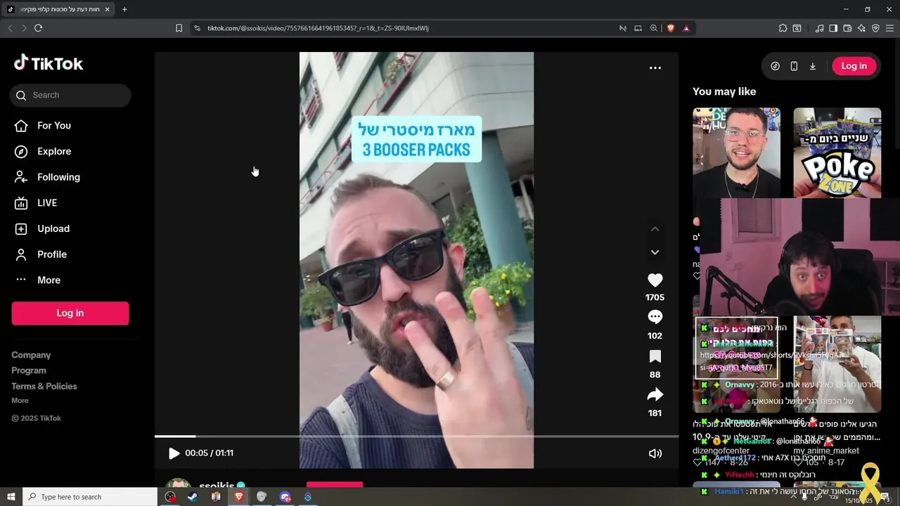Share video with arrow icon
Screen dimensions: 900x506
pos(655,395)
